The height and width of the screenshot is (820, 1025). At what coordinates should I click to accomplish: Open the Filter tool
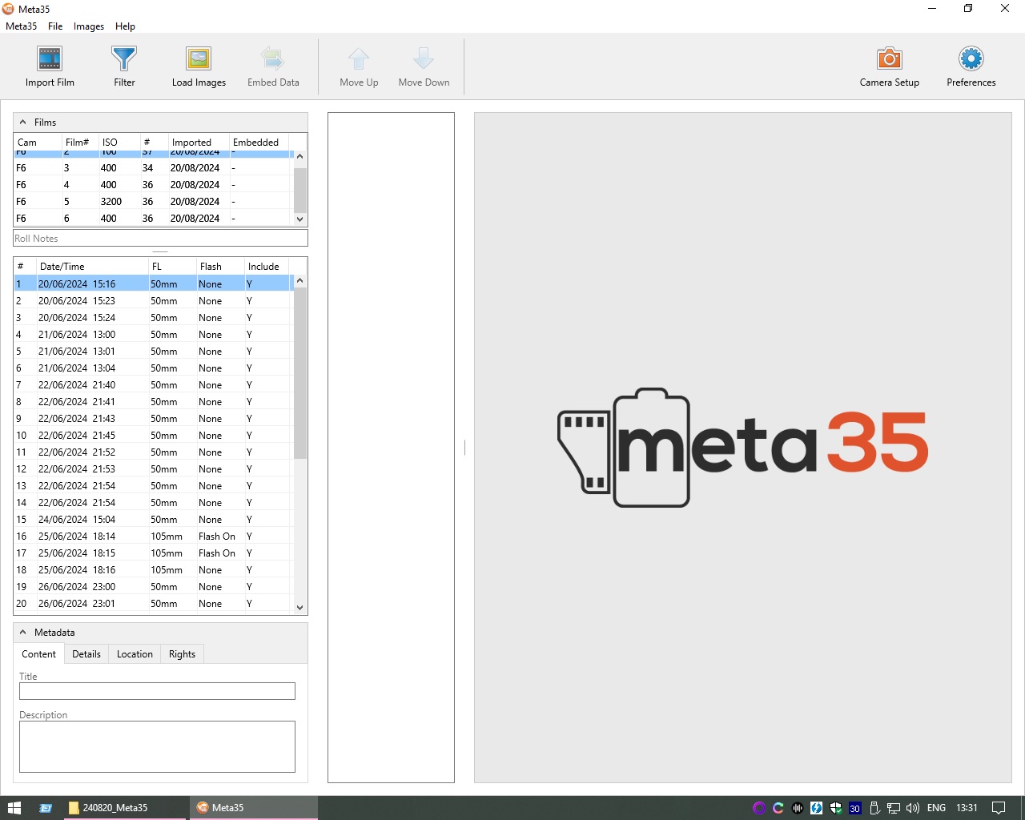tap(124, 59)
